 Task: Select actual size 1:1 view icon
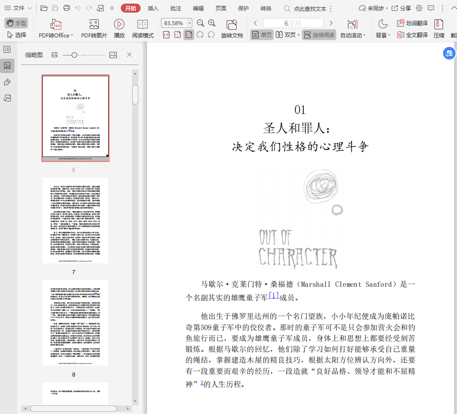(166, 35)
